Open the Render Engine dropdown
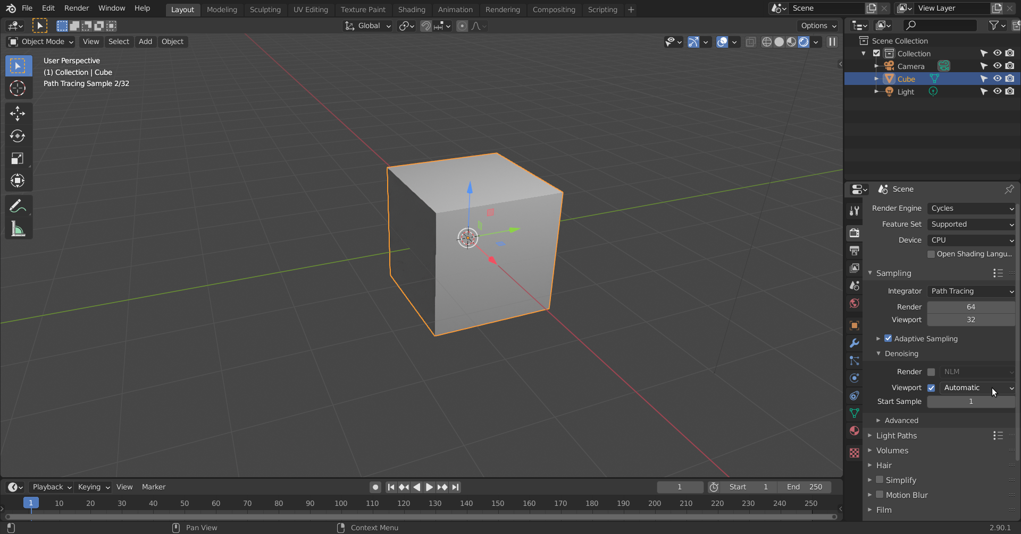 pos(972,209)
